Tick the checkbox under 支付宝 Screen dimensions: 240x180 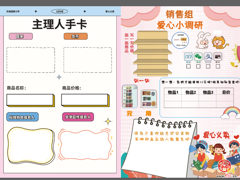pos(208,67)
